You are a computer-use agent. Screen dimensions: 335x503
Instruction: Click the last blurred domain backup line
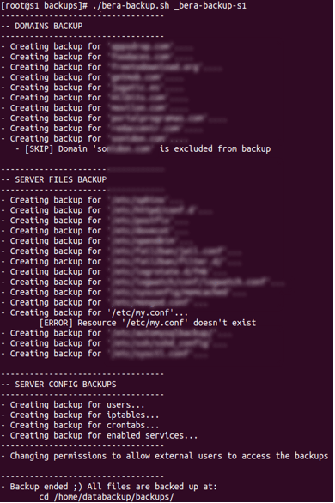[94, 139]
